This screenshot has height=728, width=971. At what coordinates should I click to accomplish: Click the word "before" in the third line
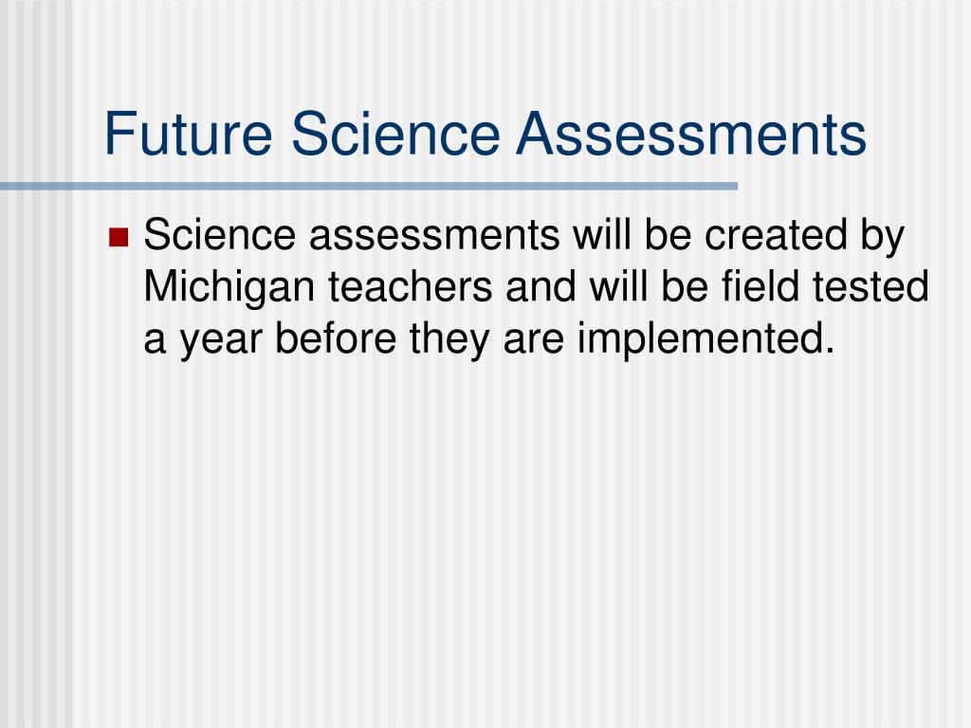[336, 338]
